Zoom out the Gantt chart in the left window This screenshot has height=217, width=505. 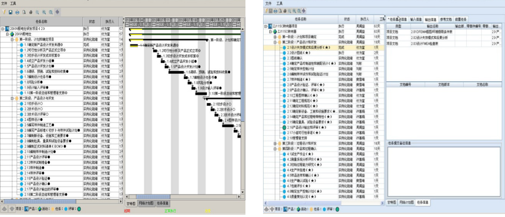tap(37, 12)
